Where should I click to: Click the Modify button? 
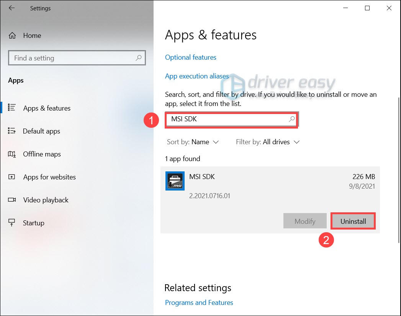305,221
